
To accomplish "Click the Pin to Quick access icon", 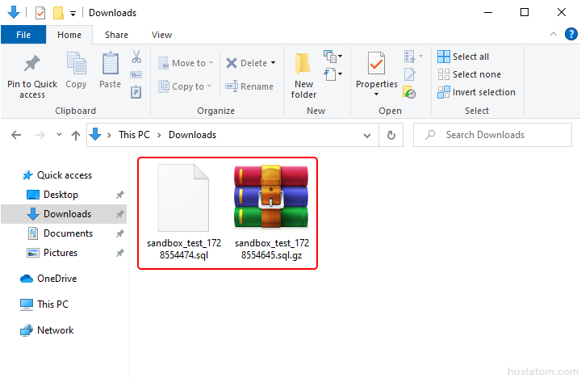I will point(32,65).
